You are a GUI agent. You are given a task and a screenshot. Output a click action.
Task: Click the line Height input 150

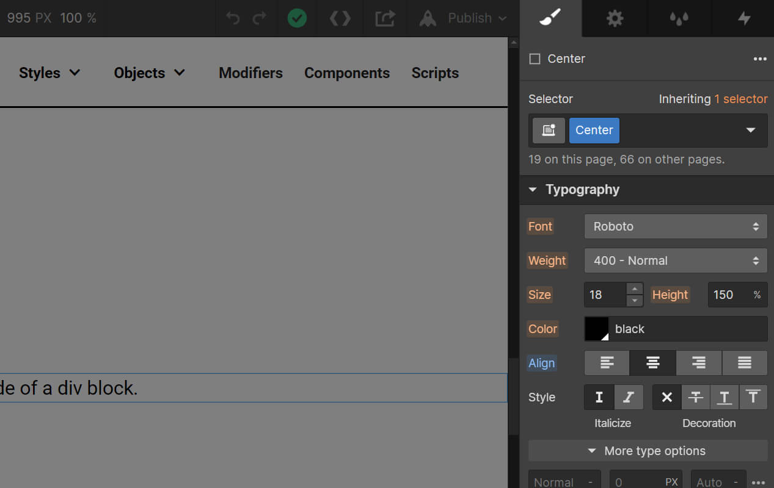728,295
